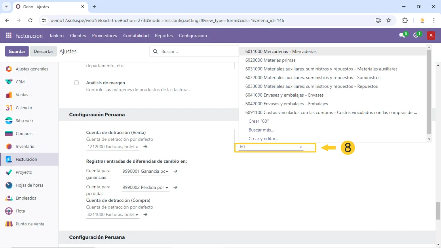Click Buscar más... in the dropdown list
441x248 pixels.
pyautogui.click(x=261, y=130)
